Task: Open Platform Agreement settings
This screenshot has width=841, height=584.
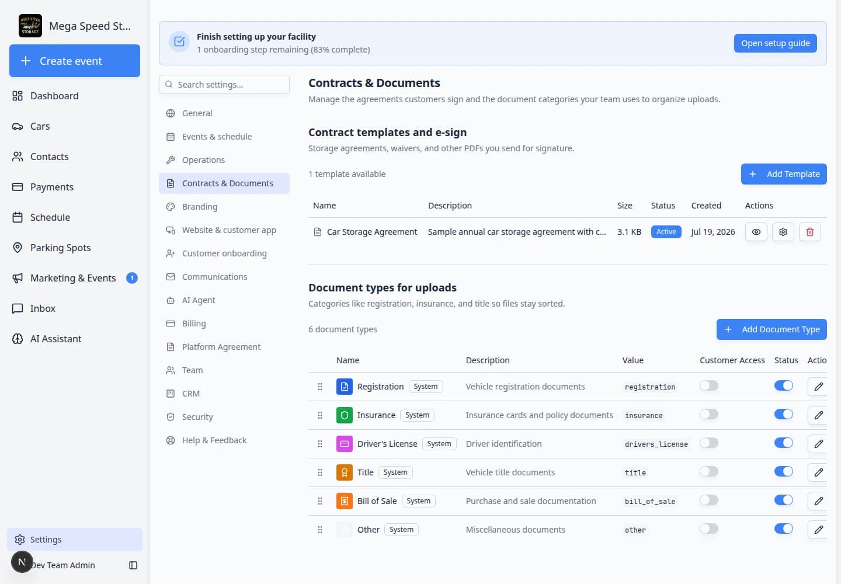Action: click(x=224, y=347)
